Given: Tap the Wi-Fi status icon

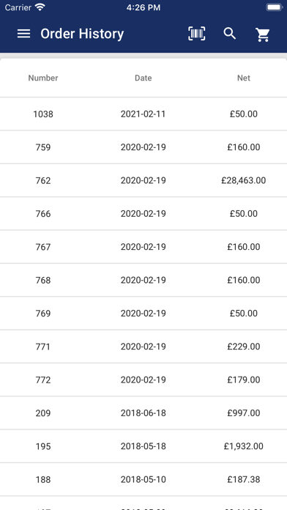Looking at the screenshot, I should [x=40, y=7].
